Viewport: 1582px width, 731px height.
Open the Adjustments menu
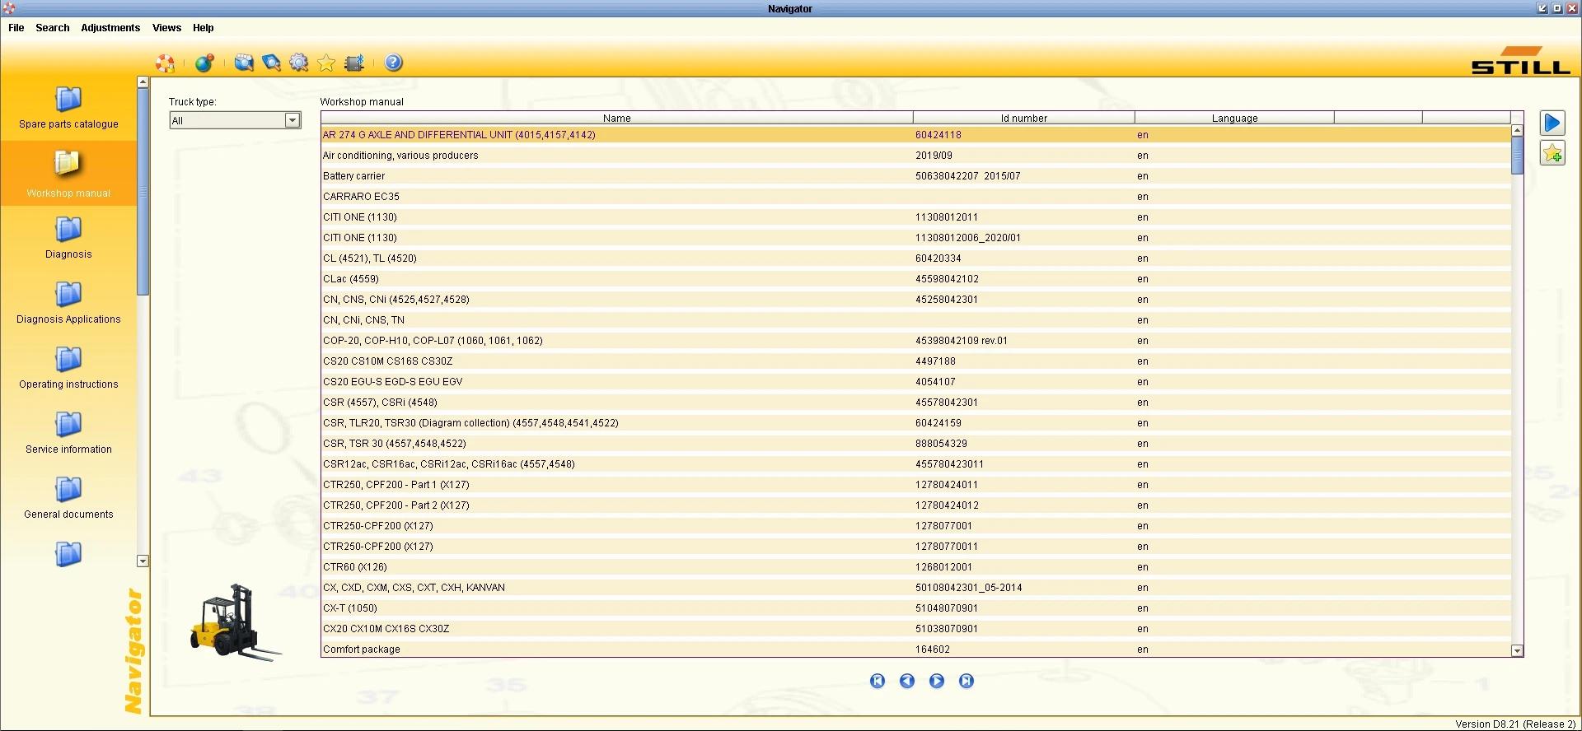tap(110, 28)
